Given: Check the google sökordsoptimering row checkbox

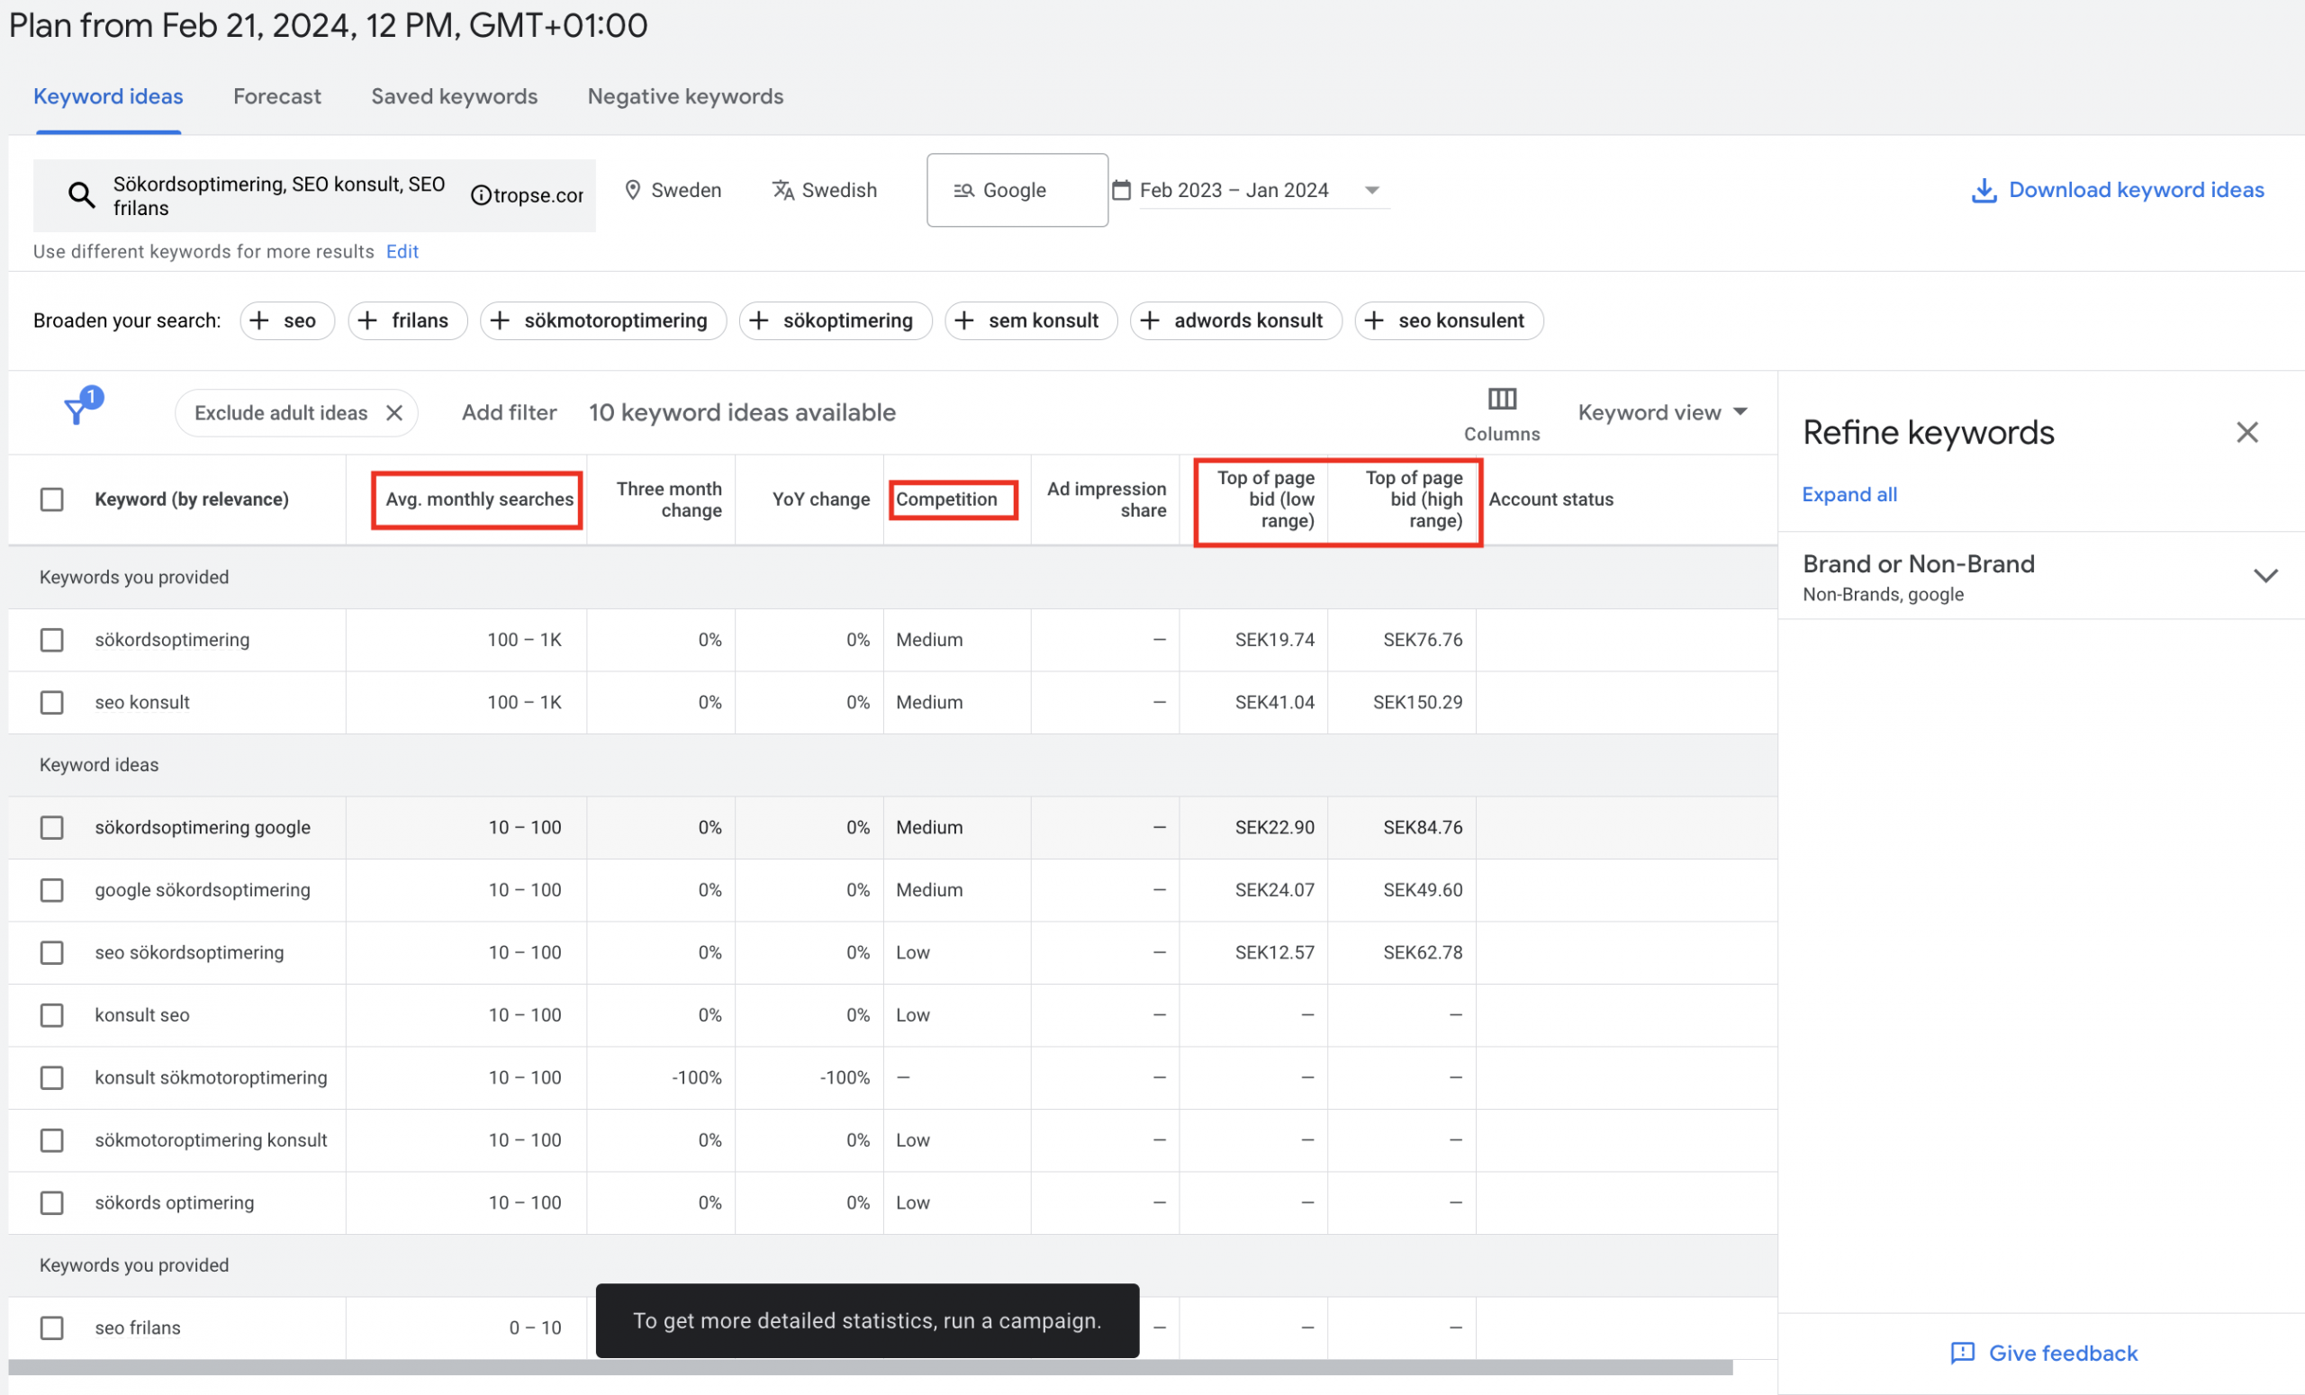Looking at the screenshot, I should point(51,890).
